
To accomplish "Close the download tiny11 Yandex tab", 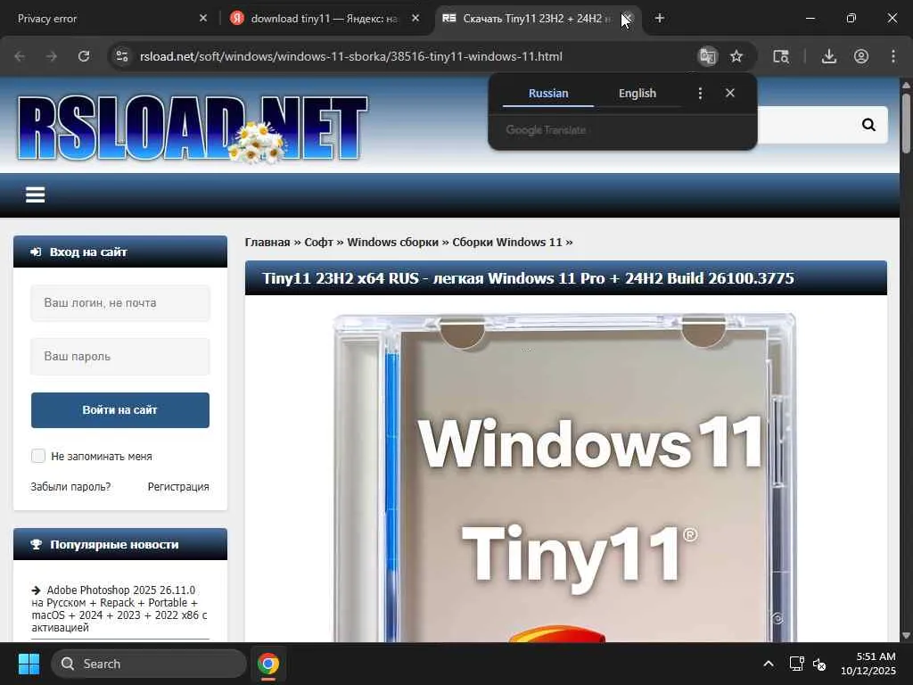I will [x=415, y=19].
